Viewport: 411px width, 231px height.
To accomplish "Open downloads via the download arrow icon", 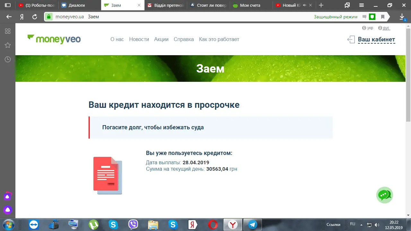I will point(402,17).
